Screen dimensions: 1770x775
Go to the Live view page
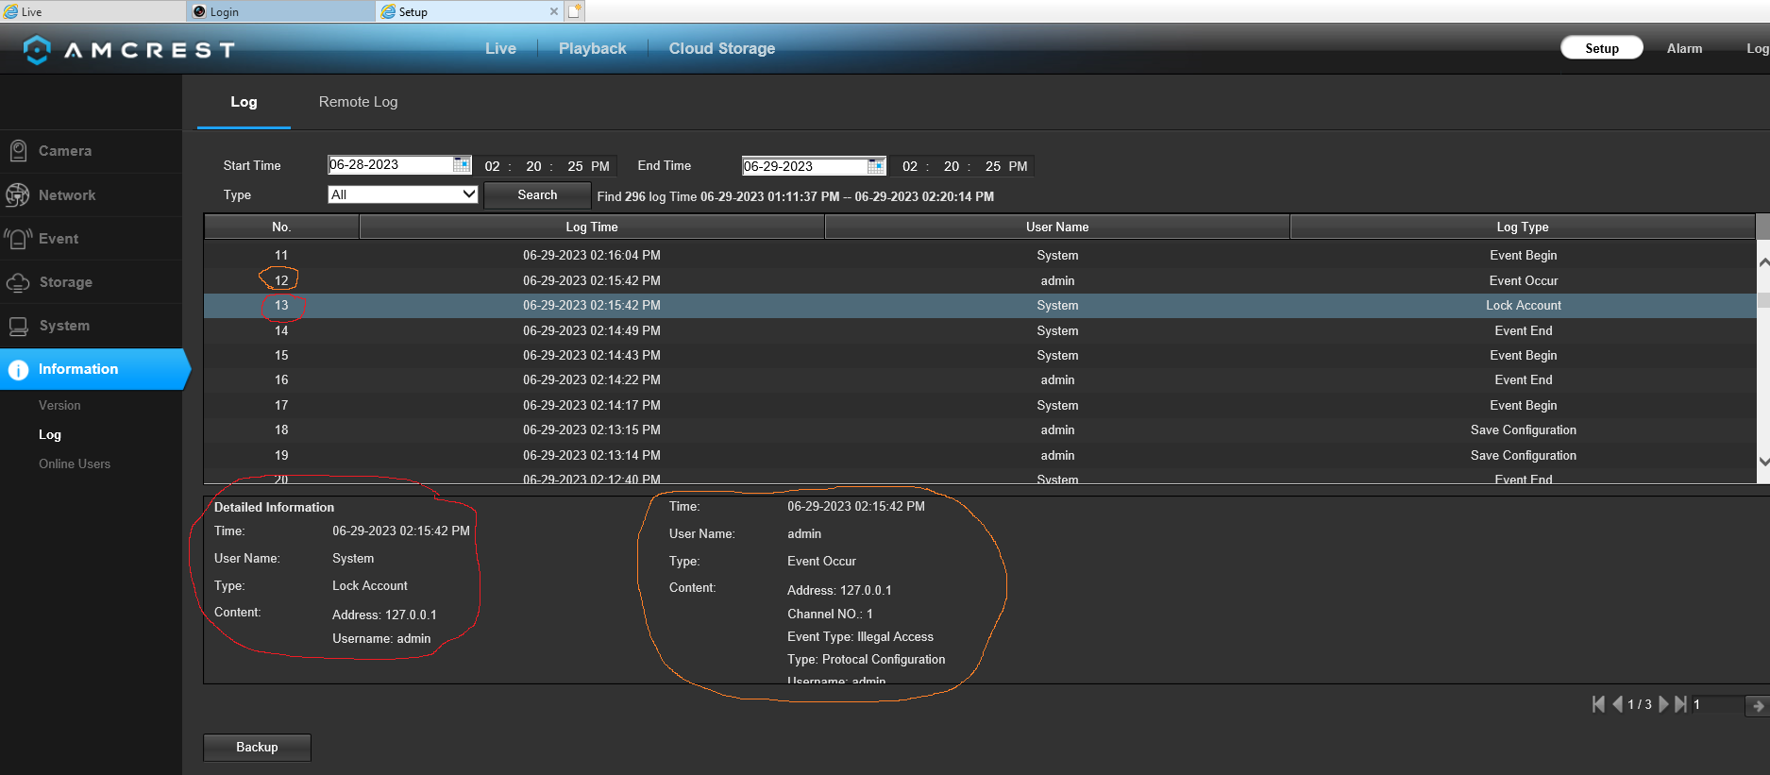(500, 48)
